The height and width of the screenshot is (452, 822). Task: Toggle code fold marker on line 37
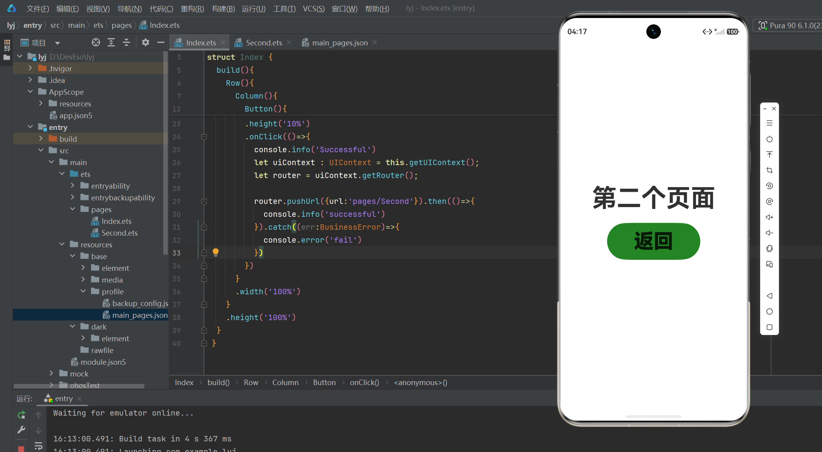[x=204, y=304]
